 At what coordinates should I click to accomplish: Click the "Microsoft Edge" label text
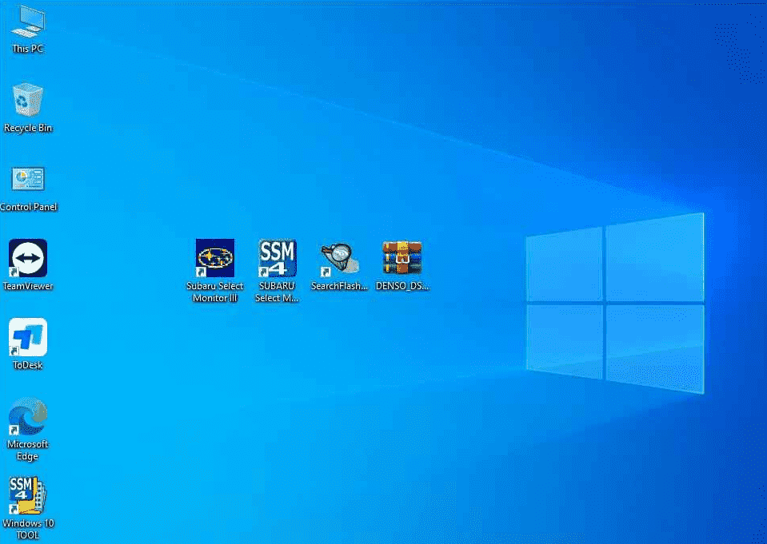28,451
